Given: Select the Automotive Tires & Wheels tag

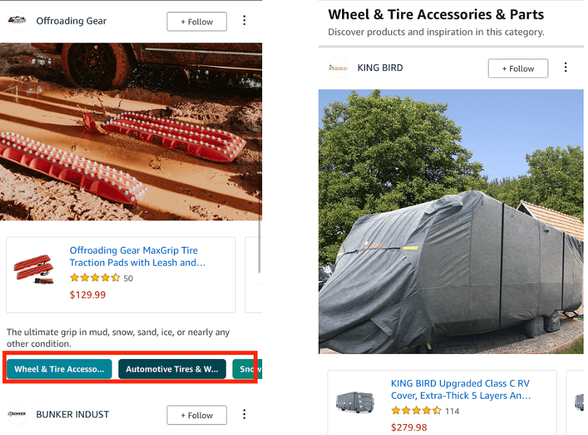Looking at the screenshot, I should pos(172,369).
